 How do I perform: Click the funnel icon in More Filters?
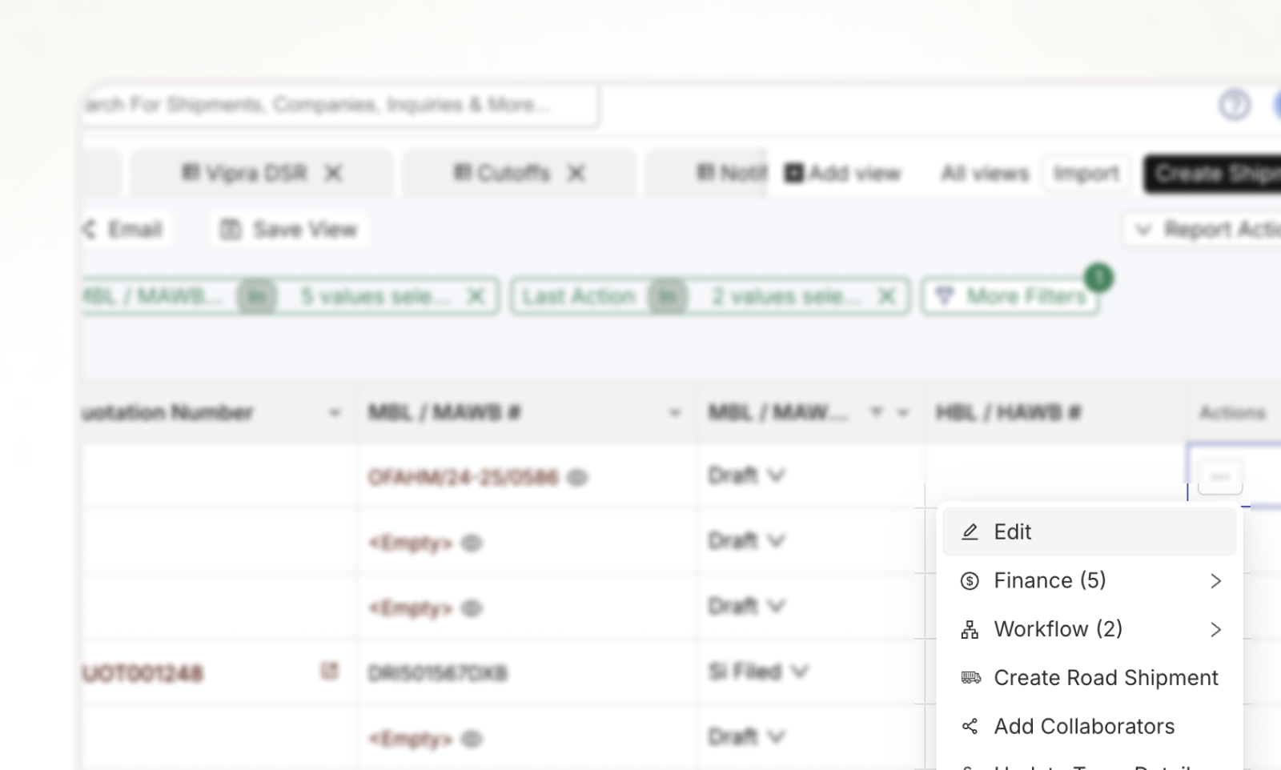point(945,296)
